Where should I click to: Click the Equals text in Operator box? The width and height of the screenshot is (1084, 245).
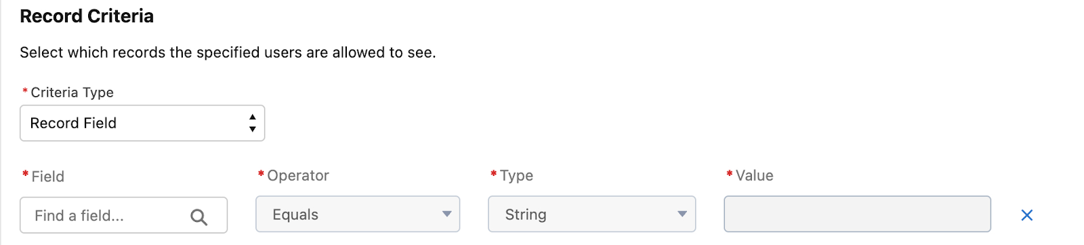tap(295, 215)
